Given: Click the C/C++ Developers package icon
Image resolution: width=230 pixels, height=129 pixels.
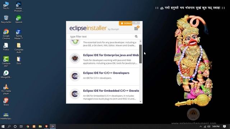Looking at the screenshot, I should click(x=75, y=76).
